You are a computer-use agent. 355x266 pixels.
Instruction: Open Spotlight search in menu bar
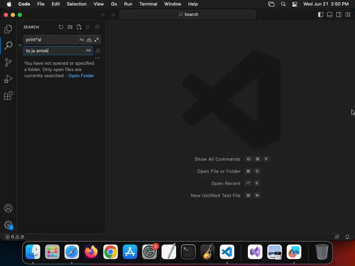pyautogui.click(x=283, y=4)
